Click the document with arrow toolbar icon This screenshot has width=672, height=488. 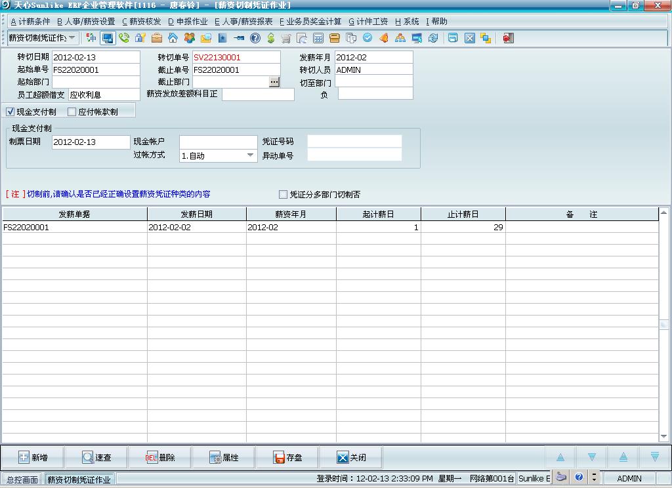point(302,37)
